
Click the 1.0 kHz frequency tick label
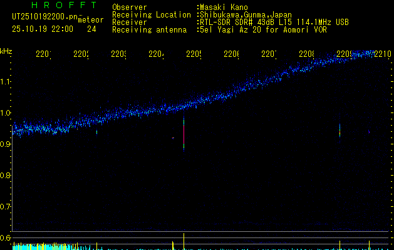pyautogui.click(x=6, y=113)
